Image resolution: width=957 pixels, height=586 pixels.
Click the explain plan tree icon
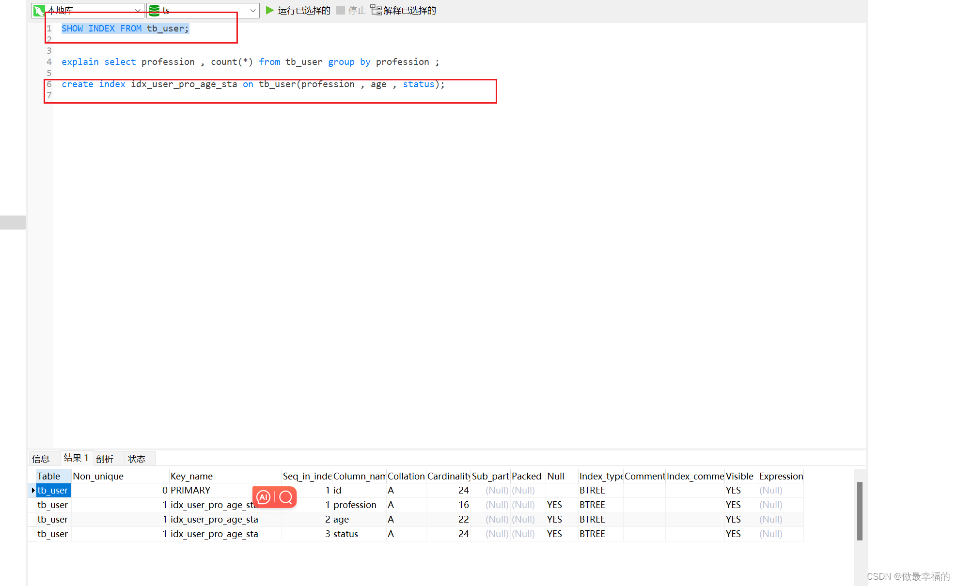376,10
